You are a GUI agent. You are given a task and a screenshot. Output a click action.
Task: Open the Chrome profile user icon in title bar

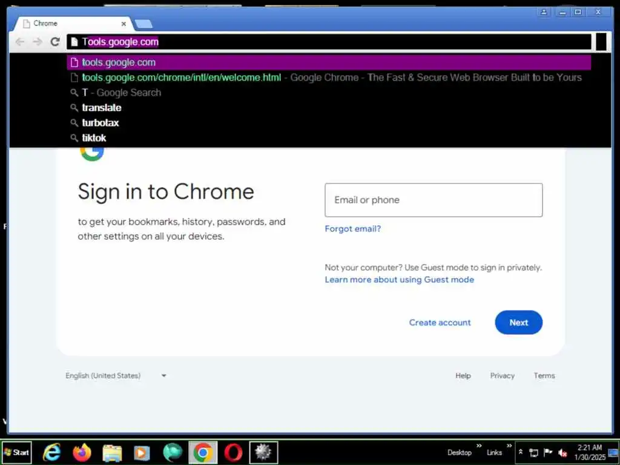tap(544, 12)
